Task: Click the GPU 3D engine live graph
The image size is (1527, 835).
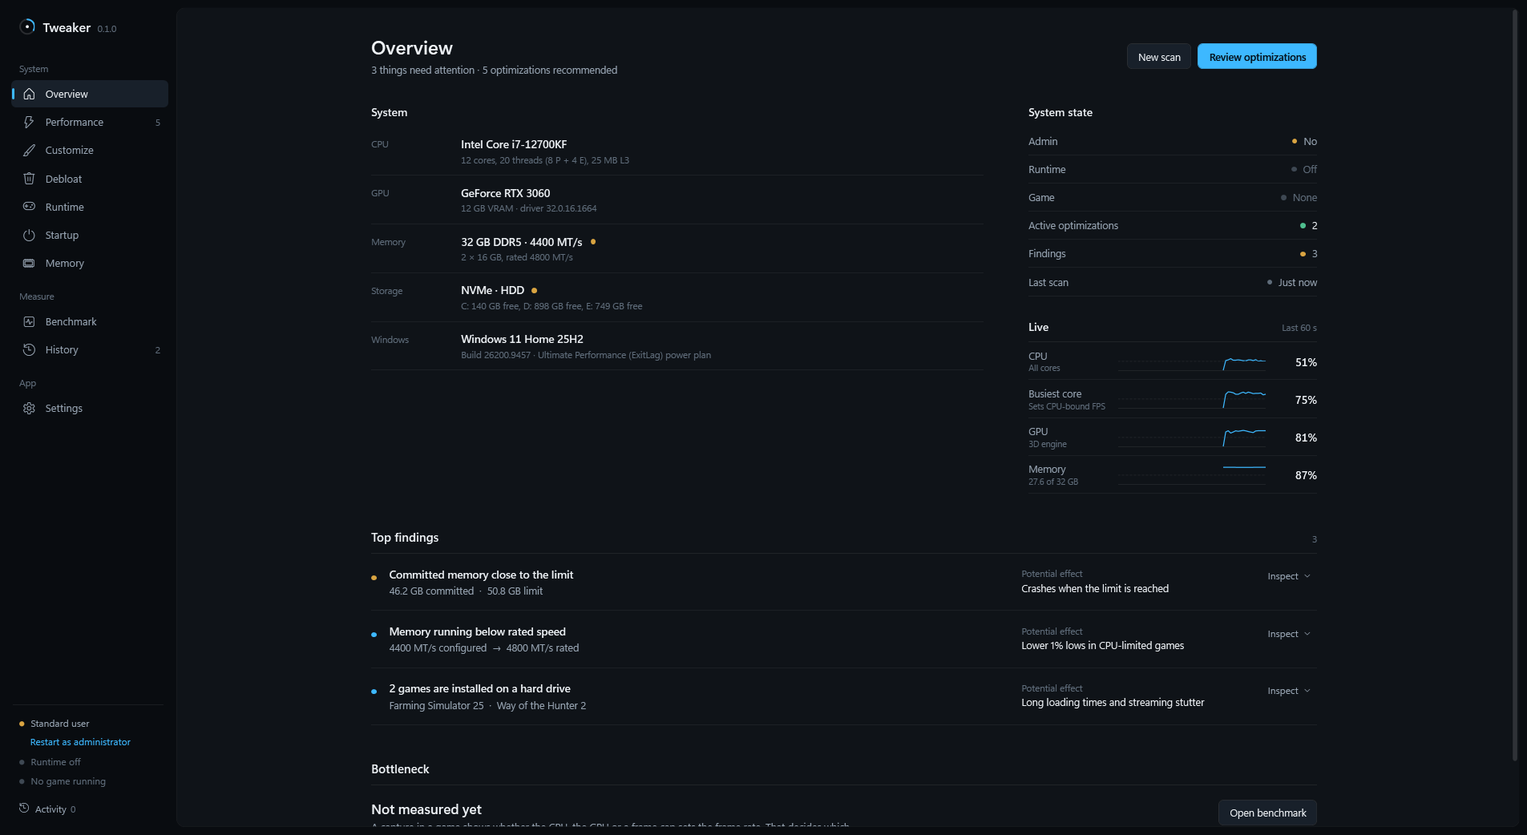Action: click(1192, 438)
